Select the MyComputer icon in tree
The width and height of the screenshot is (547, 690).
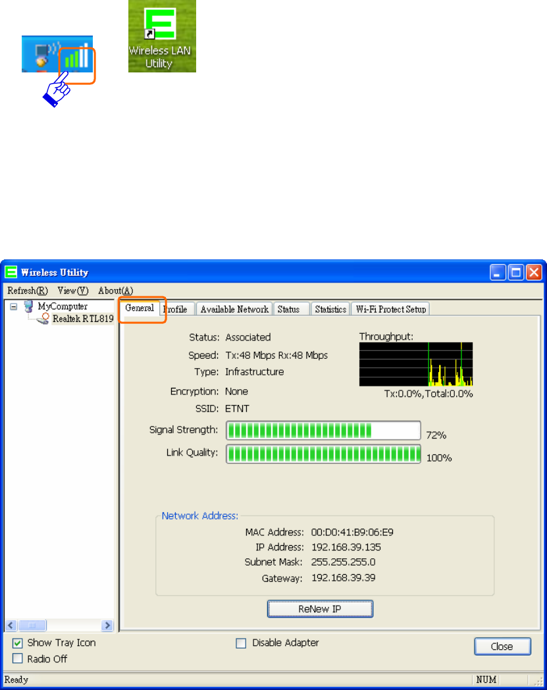[28, 306]
